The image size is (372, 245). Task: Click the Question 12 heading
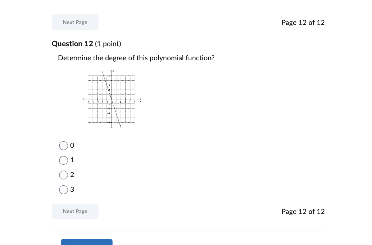(x=72, y=44)
